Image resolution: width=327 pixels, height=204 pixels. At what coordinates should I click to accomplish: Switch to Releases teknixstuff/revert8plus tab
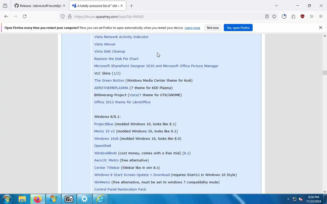(x=40, y=6)
